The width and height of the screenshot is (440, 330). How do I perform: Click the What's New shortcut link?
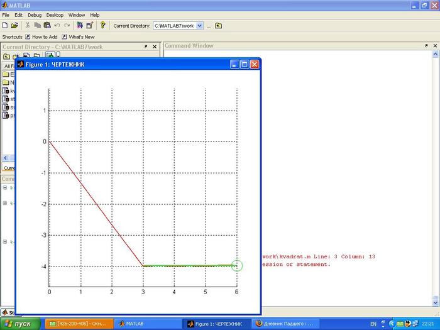point(78,37)
